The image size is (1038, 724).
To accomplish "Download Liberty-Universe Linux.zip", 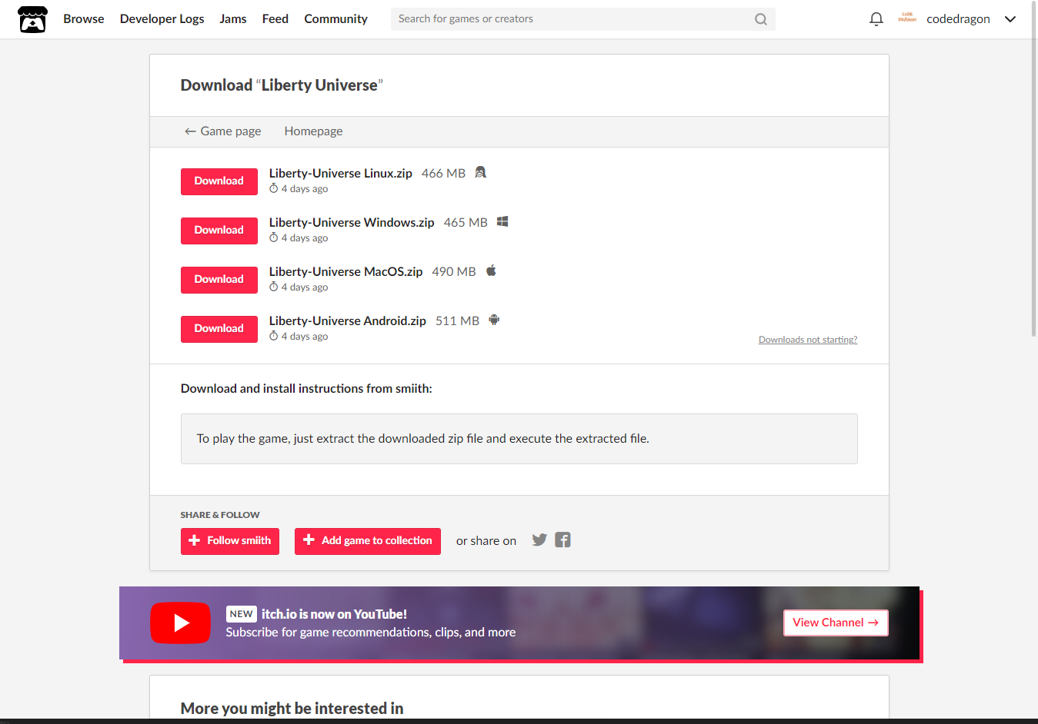I will 219,181.
